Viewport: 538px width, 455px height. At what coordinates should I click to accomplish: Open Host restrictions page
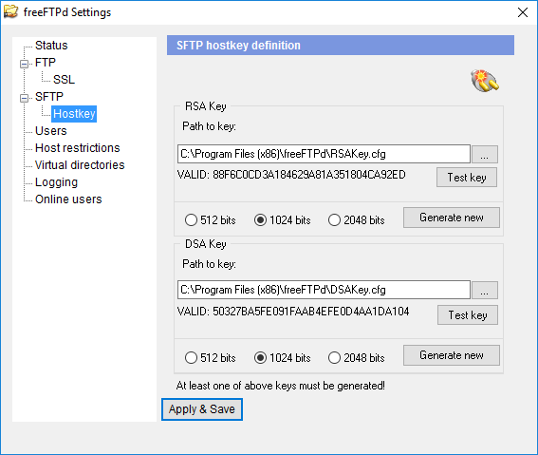click(x=78, y=148)
